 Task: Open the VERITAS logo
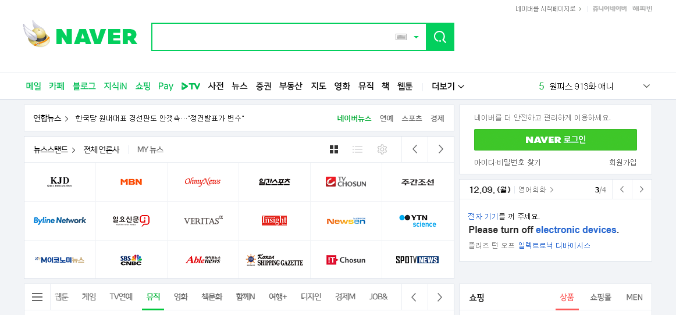tap(203, 220)
